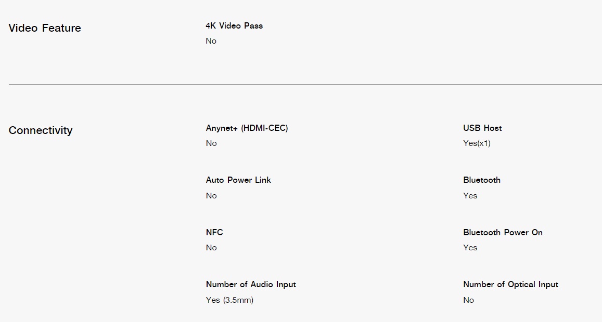The width and height of the screenshot is (602, 322).
Task: Select the Bluetooth Power On label
Action: [x=503, y=233]
